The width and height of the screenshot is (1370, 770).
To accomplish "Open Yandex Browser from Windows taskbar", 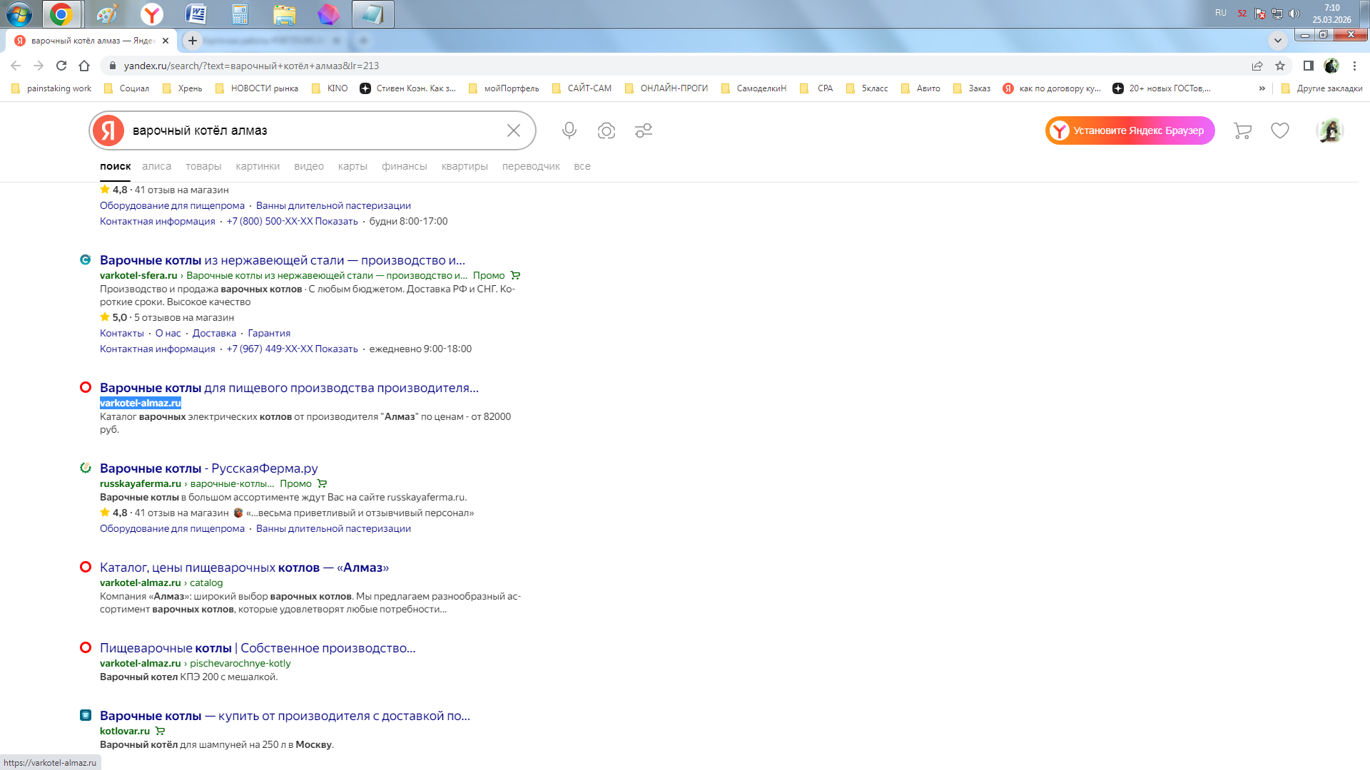I will [151, 14].
